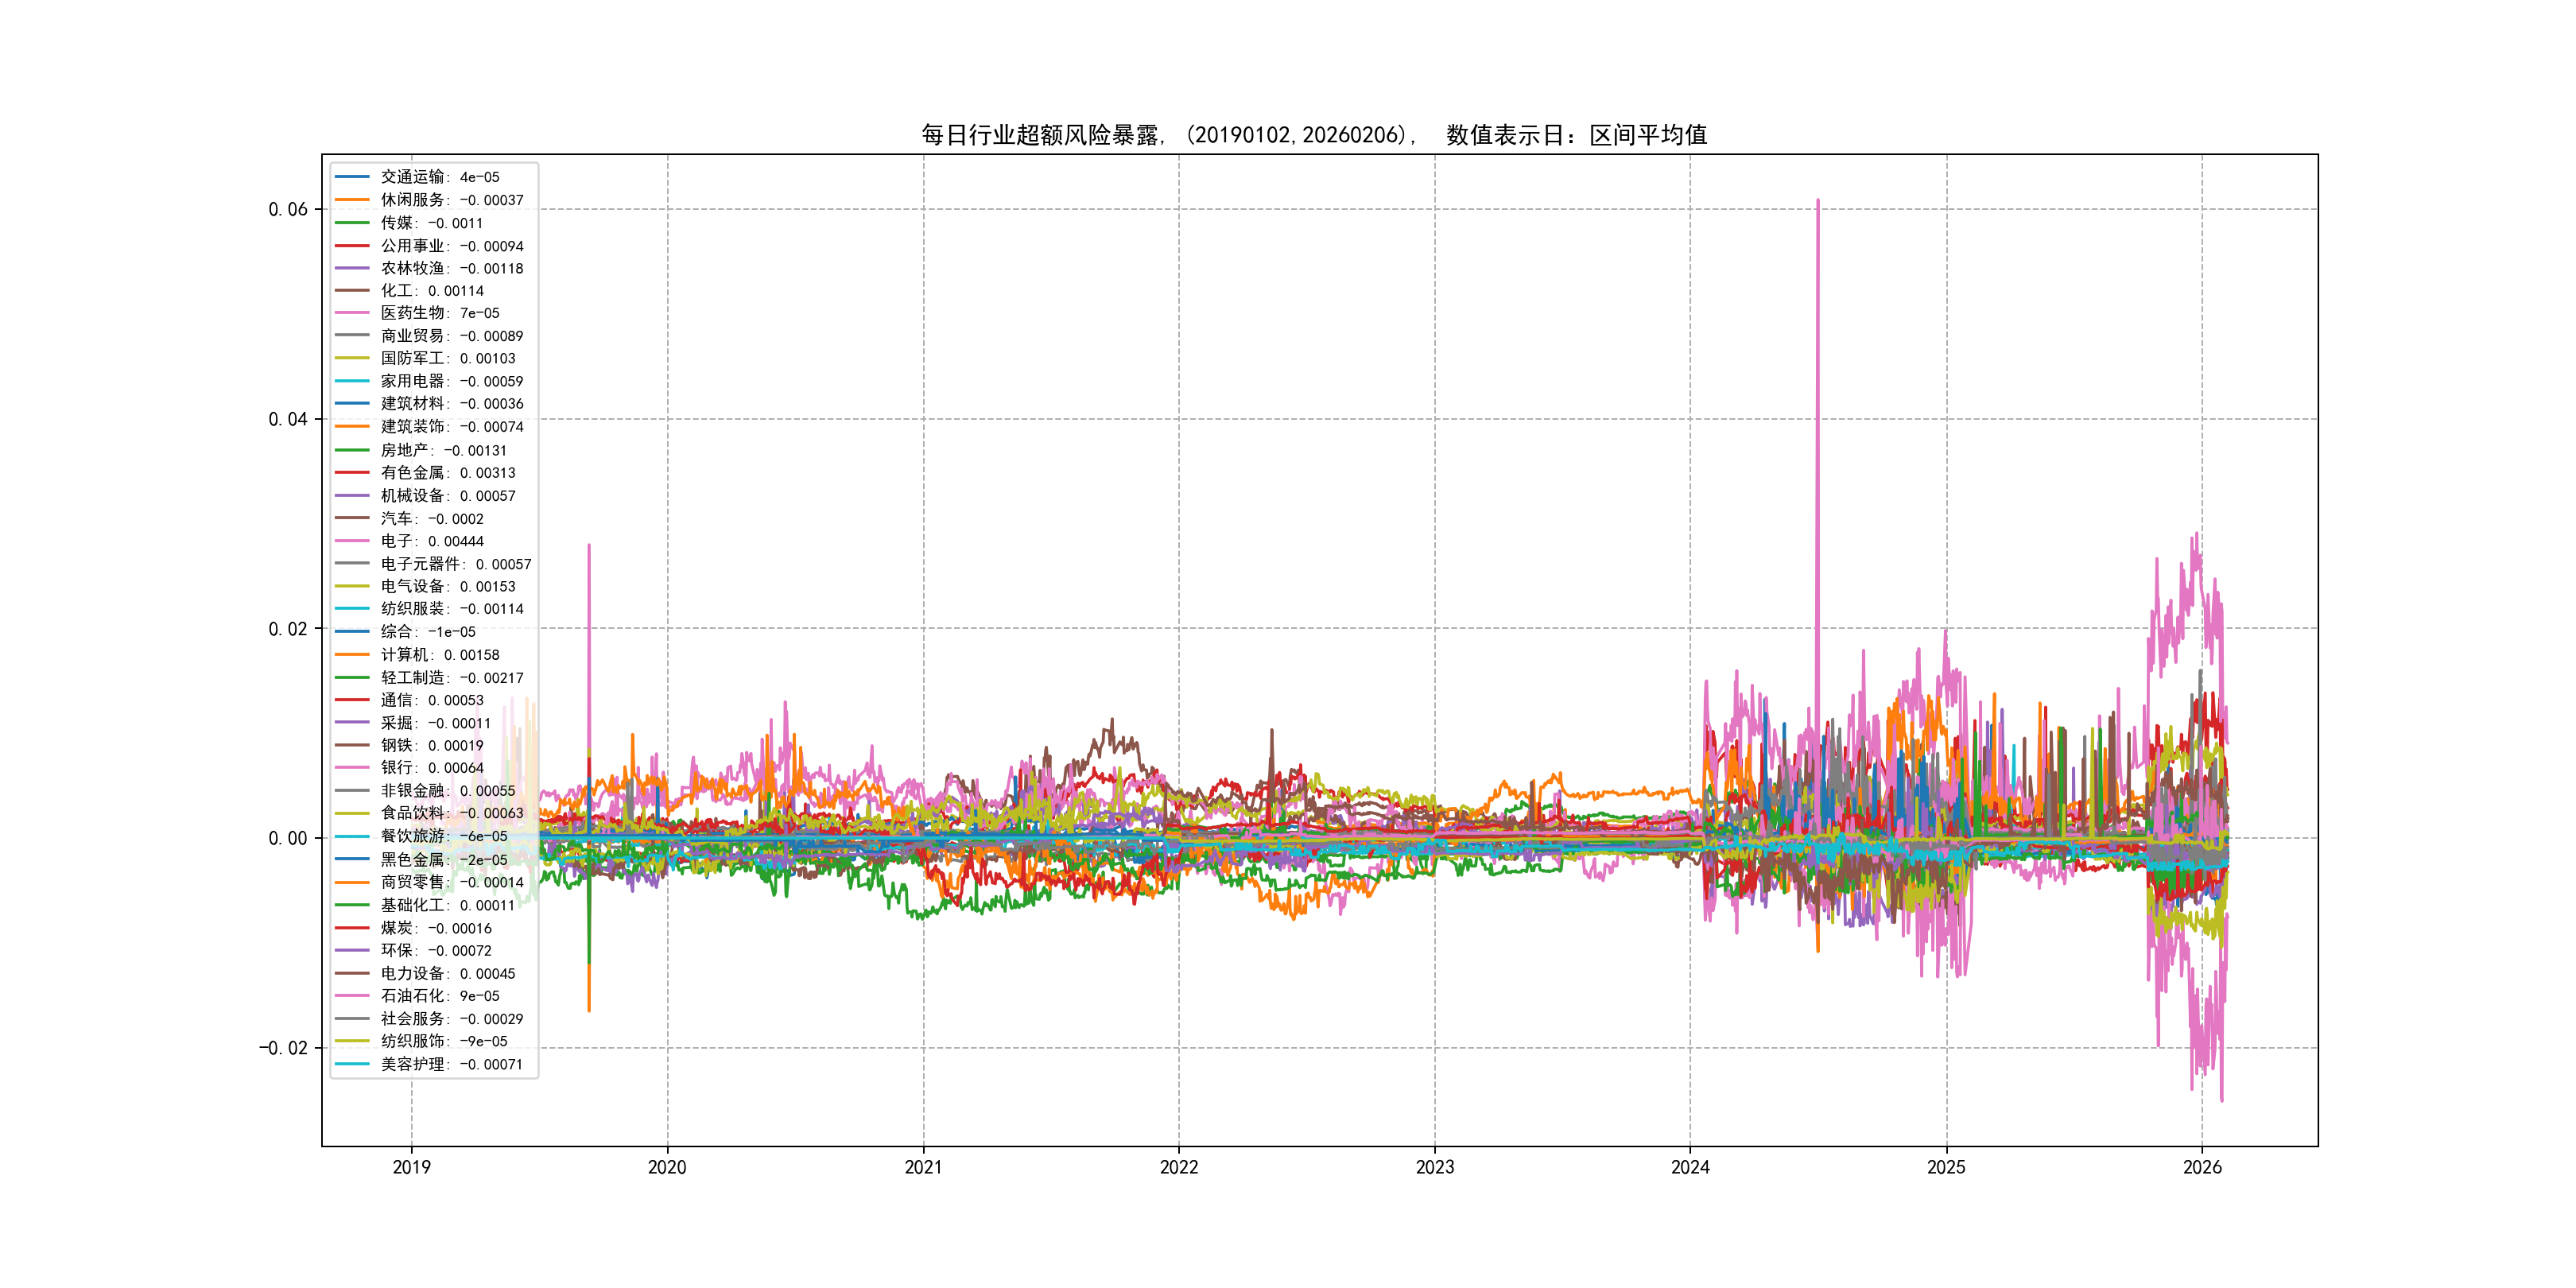Click the 国防军工 legend color line

tap(352, 358)
